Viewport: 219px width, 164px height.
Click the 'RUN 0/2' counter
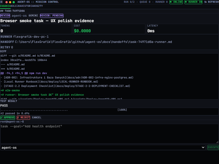point(129,2)
